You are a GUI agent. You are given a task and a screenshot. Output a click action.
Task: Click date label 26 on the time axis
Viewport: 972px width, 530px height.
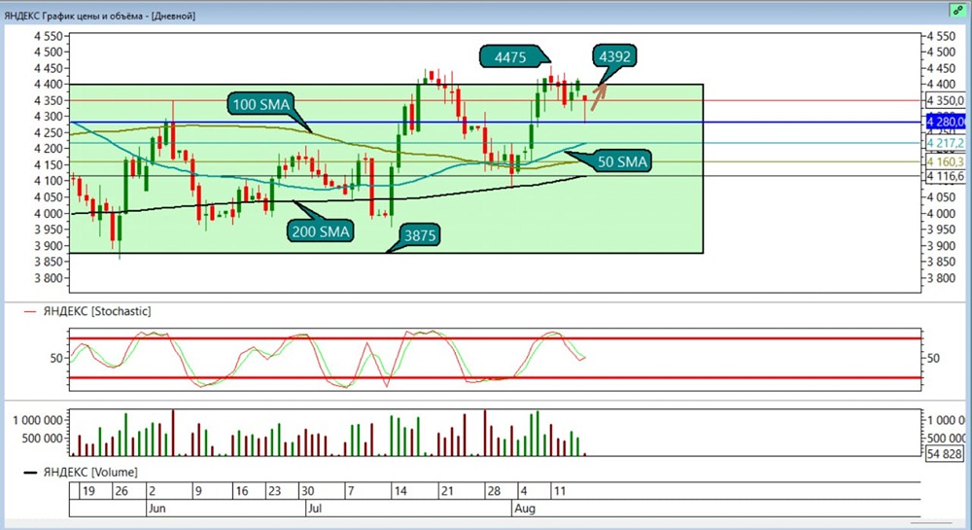121,491
